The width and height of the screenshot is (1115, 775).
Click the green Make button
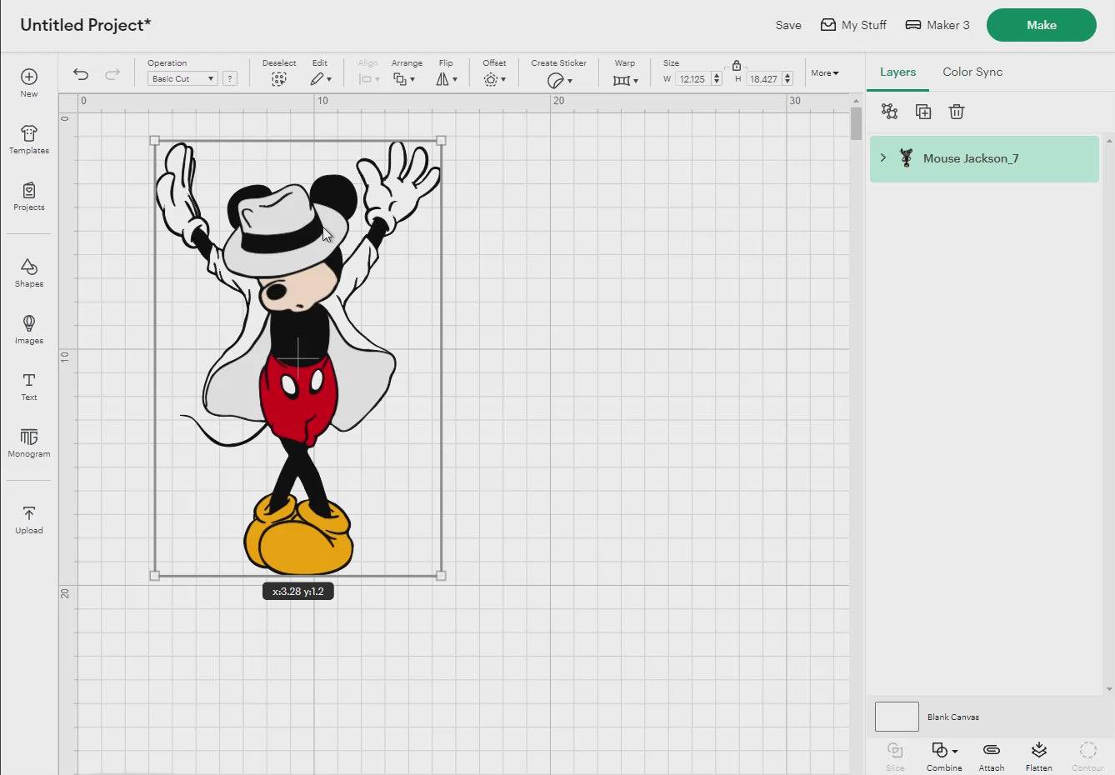click(1041, 25)
